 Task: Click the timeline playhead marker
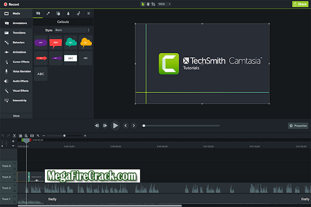pyautogui.click(x=26, y=140)
